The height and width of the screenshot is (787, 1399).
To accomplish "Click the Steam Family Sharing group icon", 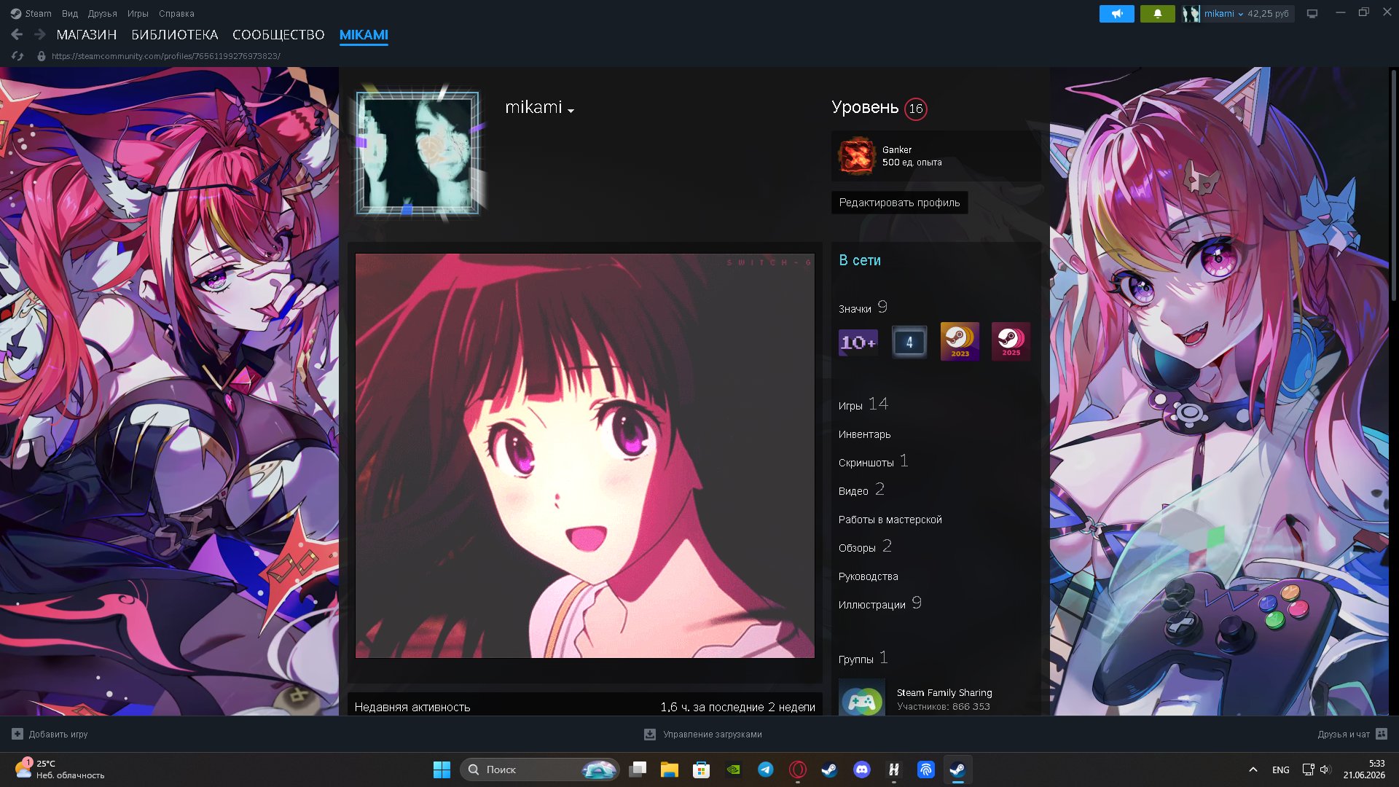I will tap(862, 698).
